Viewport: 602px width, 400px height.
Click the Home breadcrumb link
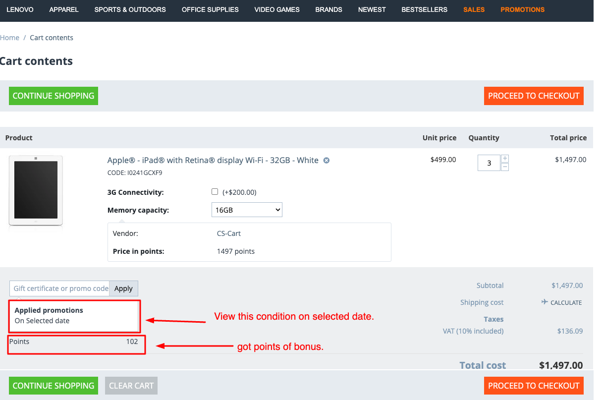coord(9,38)
